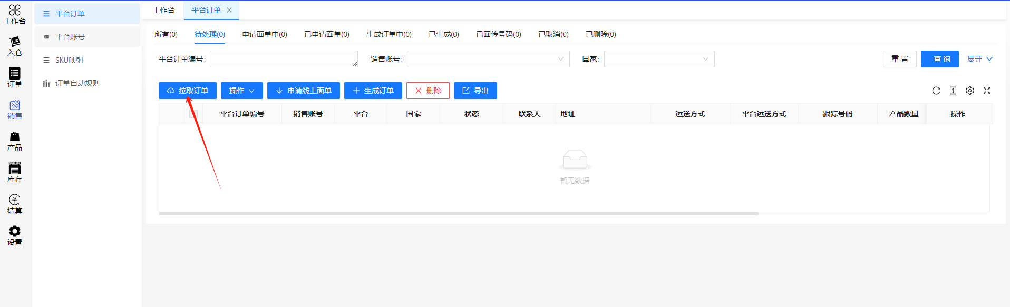The width and height of the screenshot is (1010, 307).
Task: Open table column settings gear
Action: click(969, 91)
